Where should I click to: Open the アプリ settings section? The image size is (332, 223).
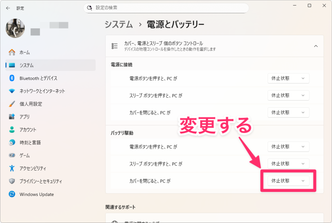(24, 117)
